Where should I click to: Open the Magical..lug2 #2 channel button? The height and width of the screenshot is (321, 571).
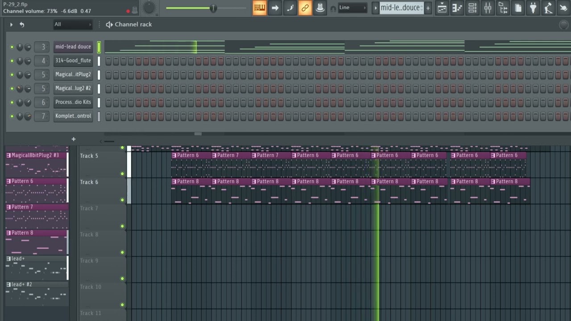point(73,88)
